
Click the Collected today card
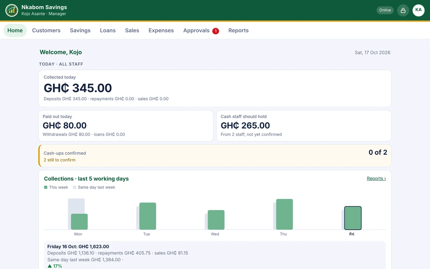click(215, 89)
